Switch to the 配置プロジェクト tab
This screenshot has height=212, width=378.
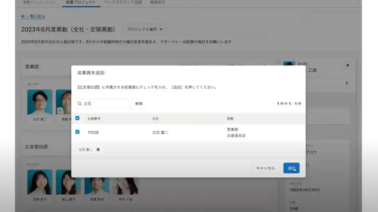tap(81, 2)
